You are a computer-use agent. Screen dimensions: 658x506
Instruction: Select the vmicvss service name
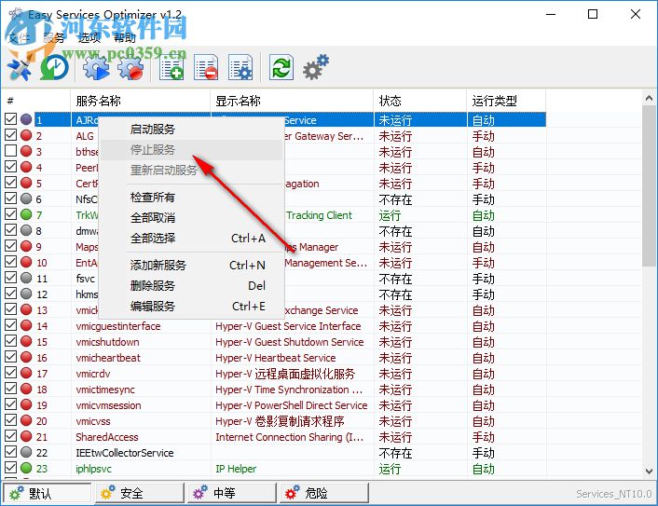click(93, 421)
